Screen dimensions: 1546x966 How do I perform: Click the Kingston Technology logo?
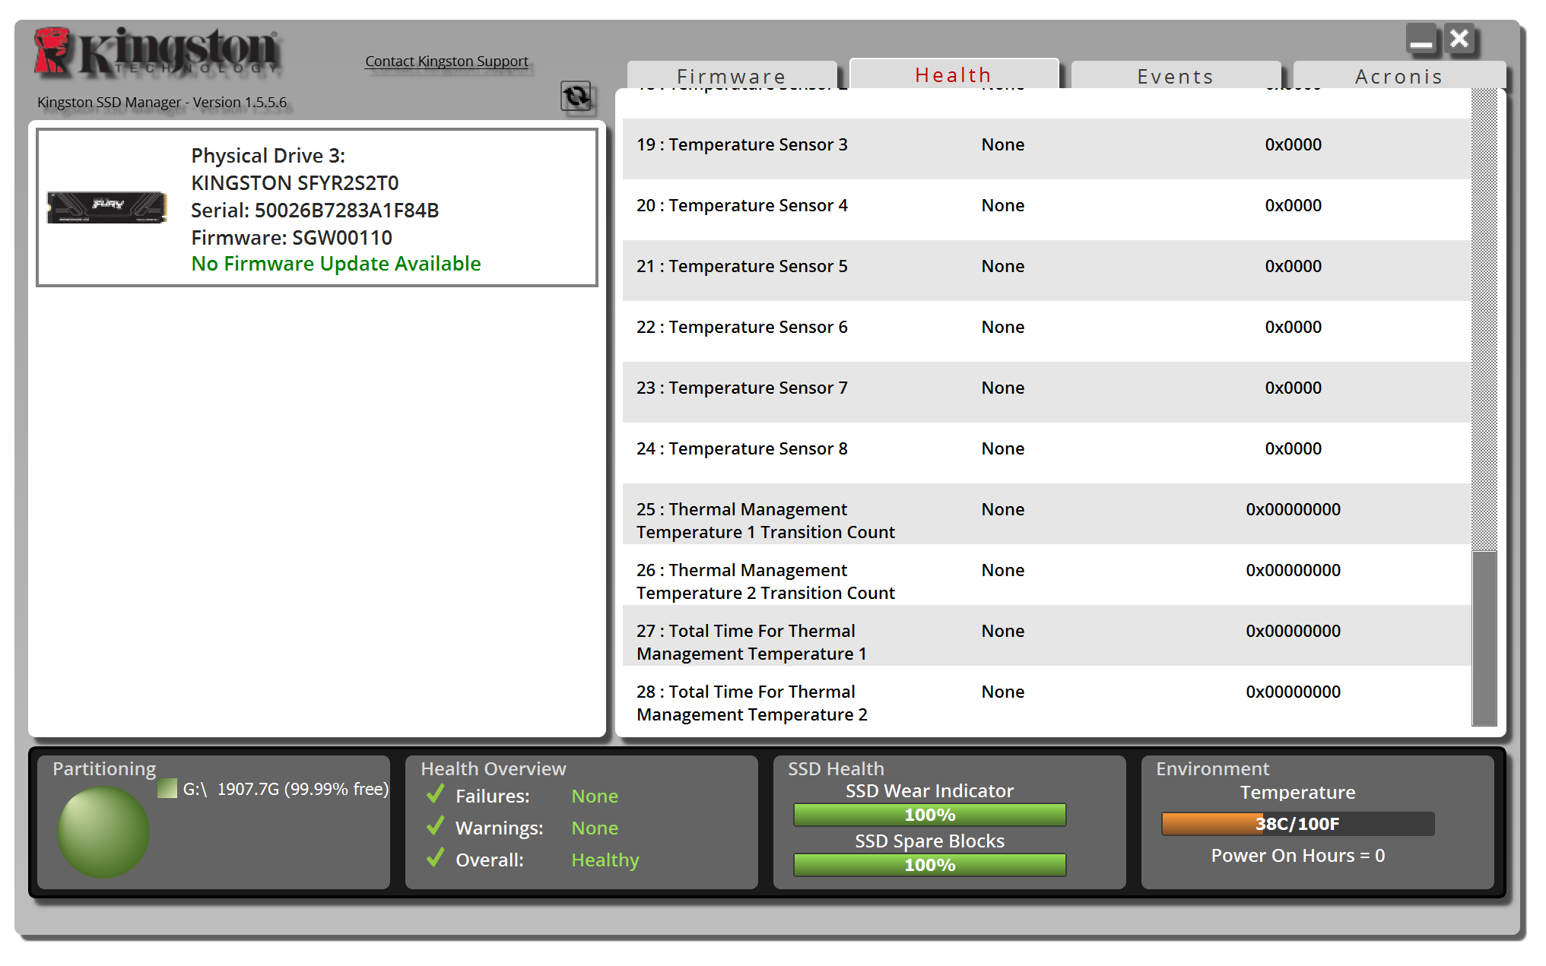[x=157, y=52]
